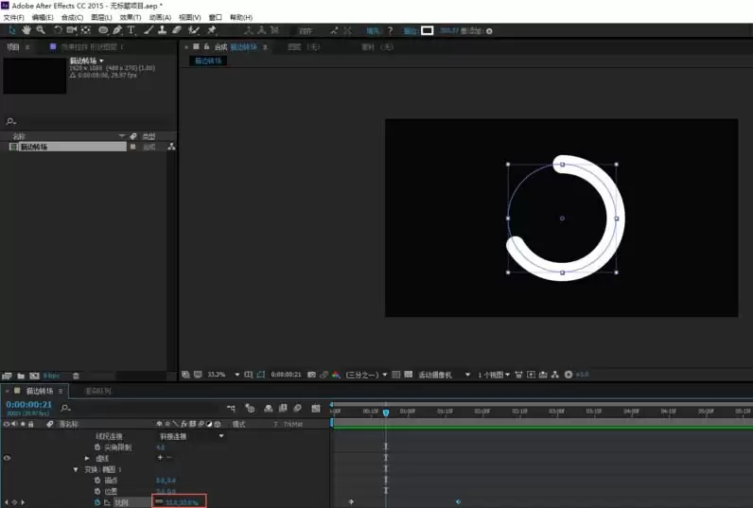The height and width of the screenshot is (508, 753).
Task: Click the stroke options label in toolbar
Action: click(410, 30)
